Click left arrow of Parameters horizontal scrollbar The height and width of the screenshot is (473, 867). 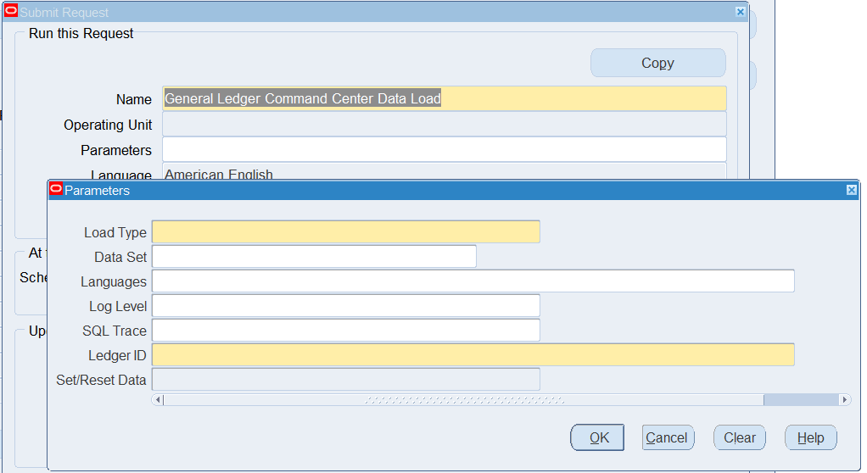point(158,399)
